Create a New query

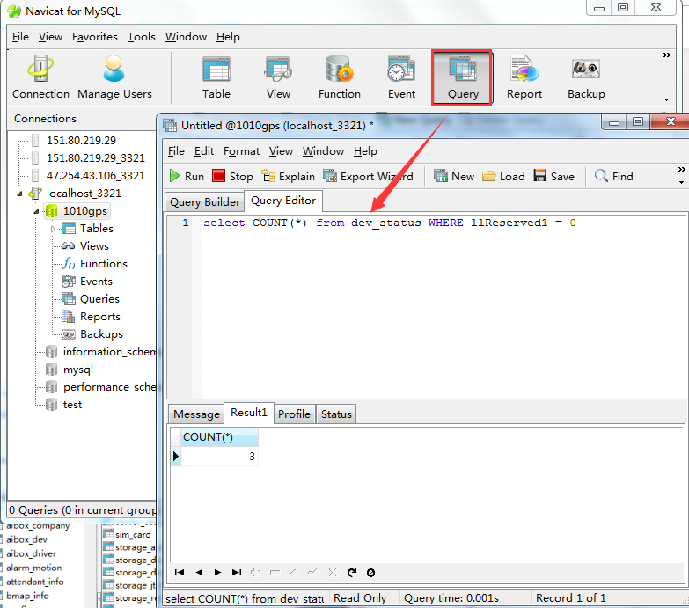pos(454,176)
